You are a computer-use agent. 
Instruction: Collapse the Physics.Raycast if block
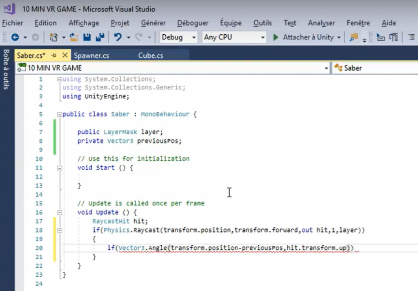[x=60, y=230]
